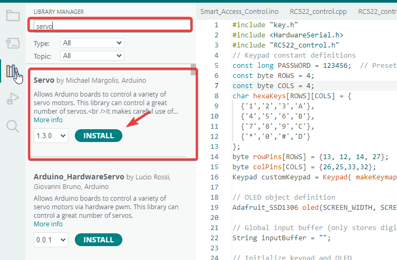Open version dropdown showing 1.3.0
397x260 pixels.
51,136
